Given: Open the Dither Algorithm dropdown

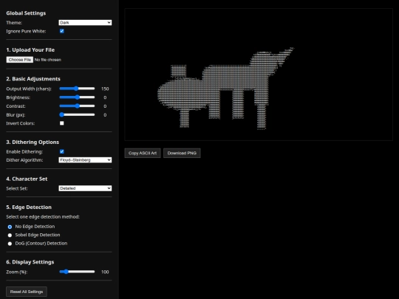Looking at the screenshot, I should click(x=85, y=160).
